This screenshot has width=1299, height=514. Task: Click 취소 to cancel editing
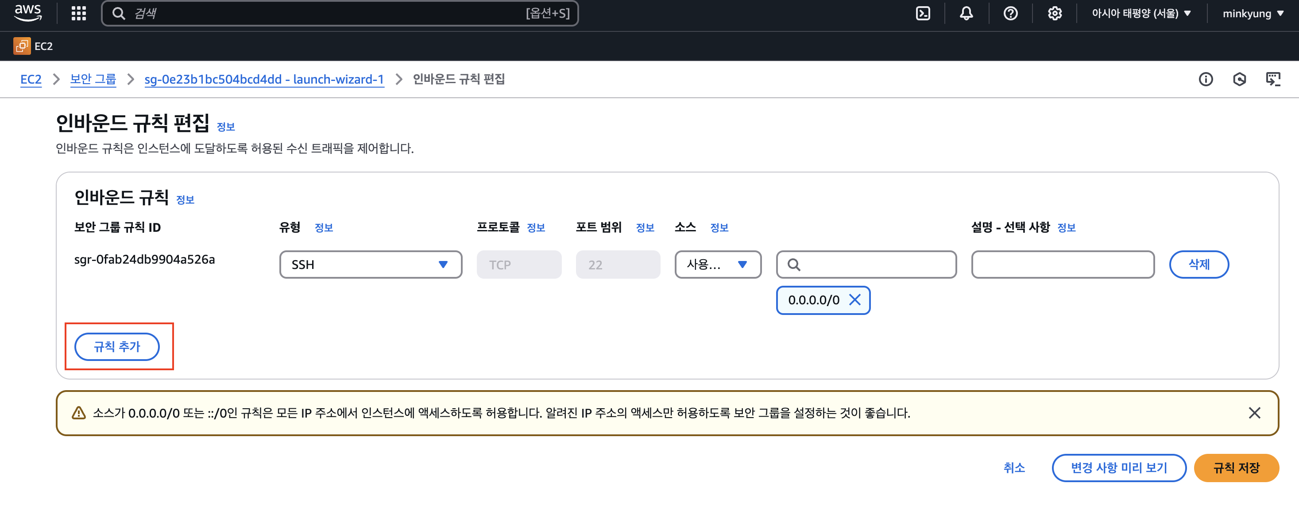(x=1014, y=468)
